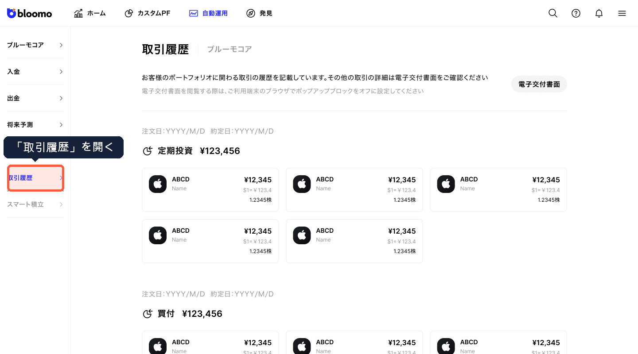Click the 電子交付書面 button
638x354 pixels.
[x=539, y=84]
